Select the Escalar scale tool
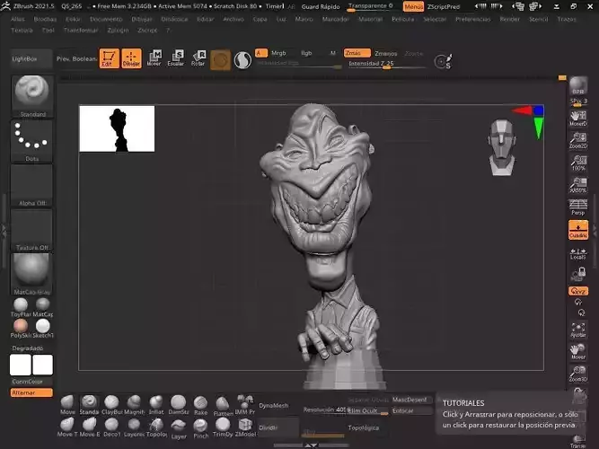The height and width of the screenshot is (449, 599). tap(176, 58)
